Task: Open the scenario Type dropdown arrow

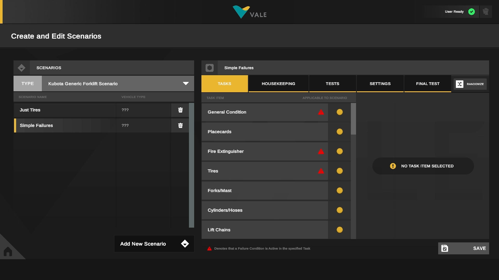Action: 186,83
